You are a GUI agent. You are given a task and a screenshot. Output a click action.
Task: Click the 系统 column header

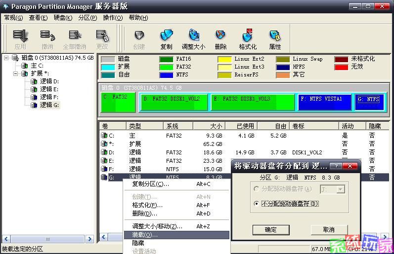tap(178, 126)
